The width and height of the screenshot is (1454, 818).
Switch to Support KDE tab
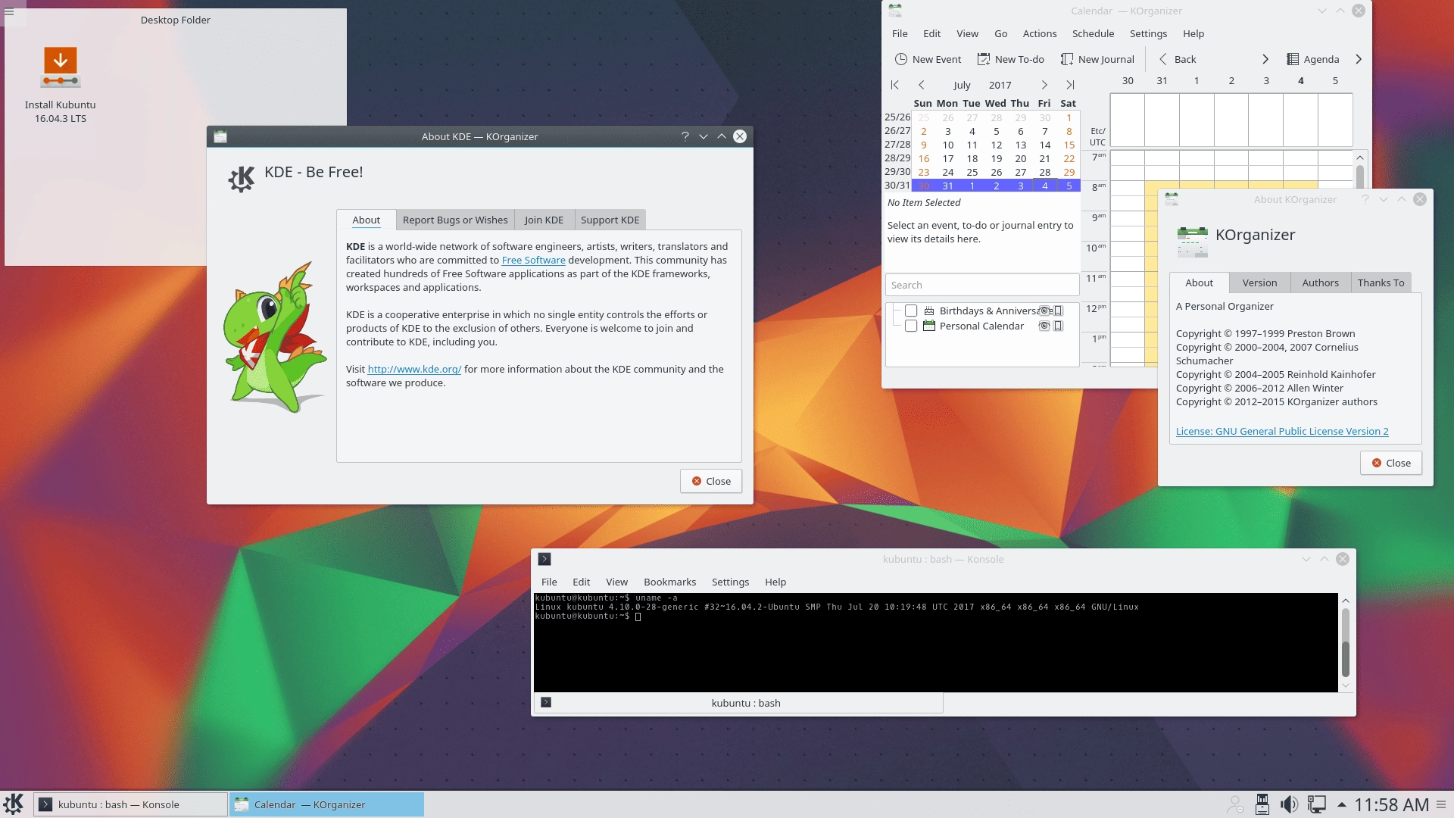point(610,220)
